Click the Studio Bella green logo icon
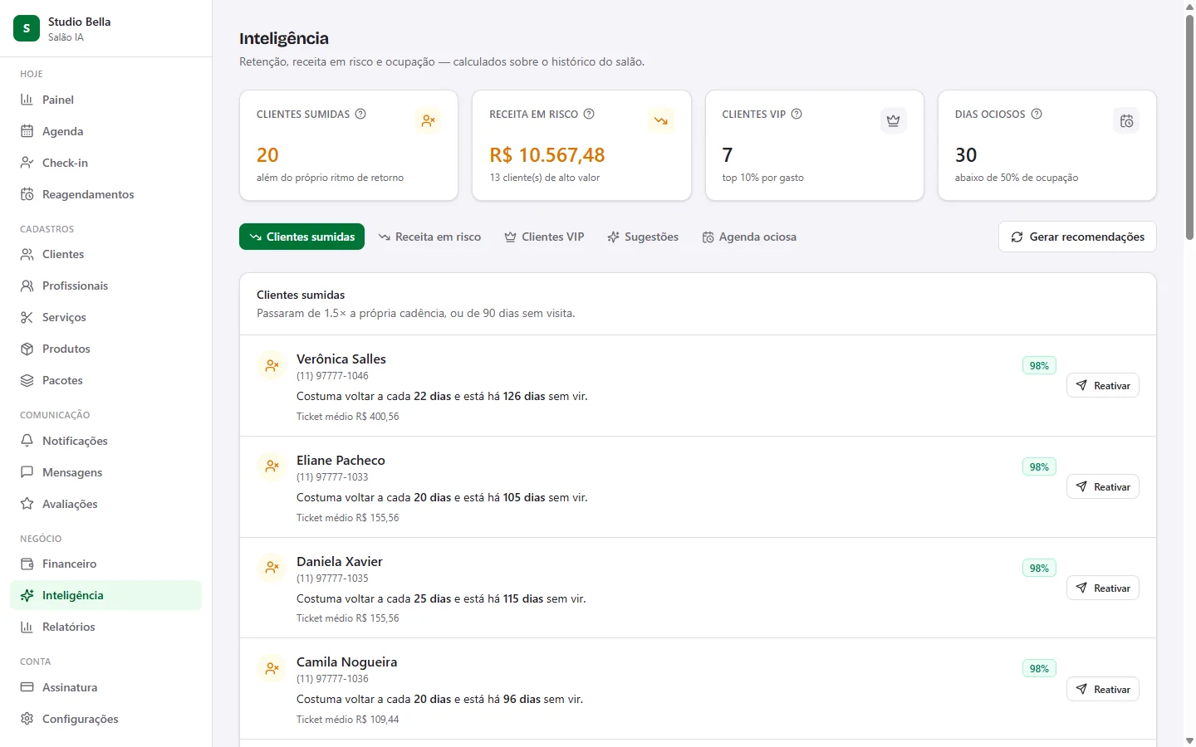Viewport: 1196px width, 747px height. (x=27, y=28)
